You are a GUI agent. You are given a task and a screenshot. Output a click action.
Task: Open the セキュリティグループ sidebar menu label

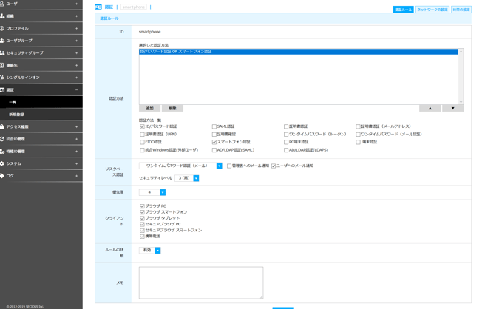pyautogui.click(x=25, y=53)
